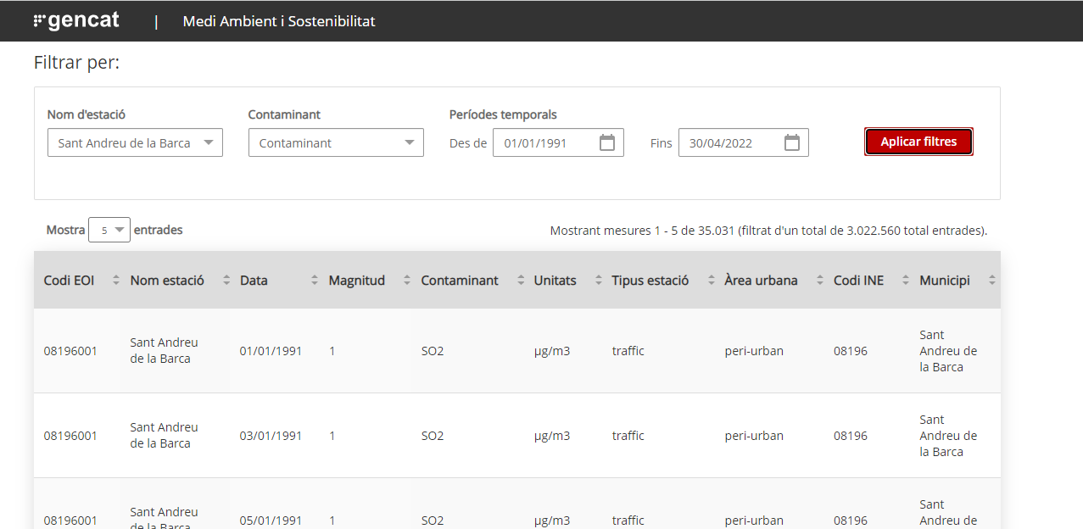Open the 'Des de' calendar picker icon

pos(606,142)
